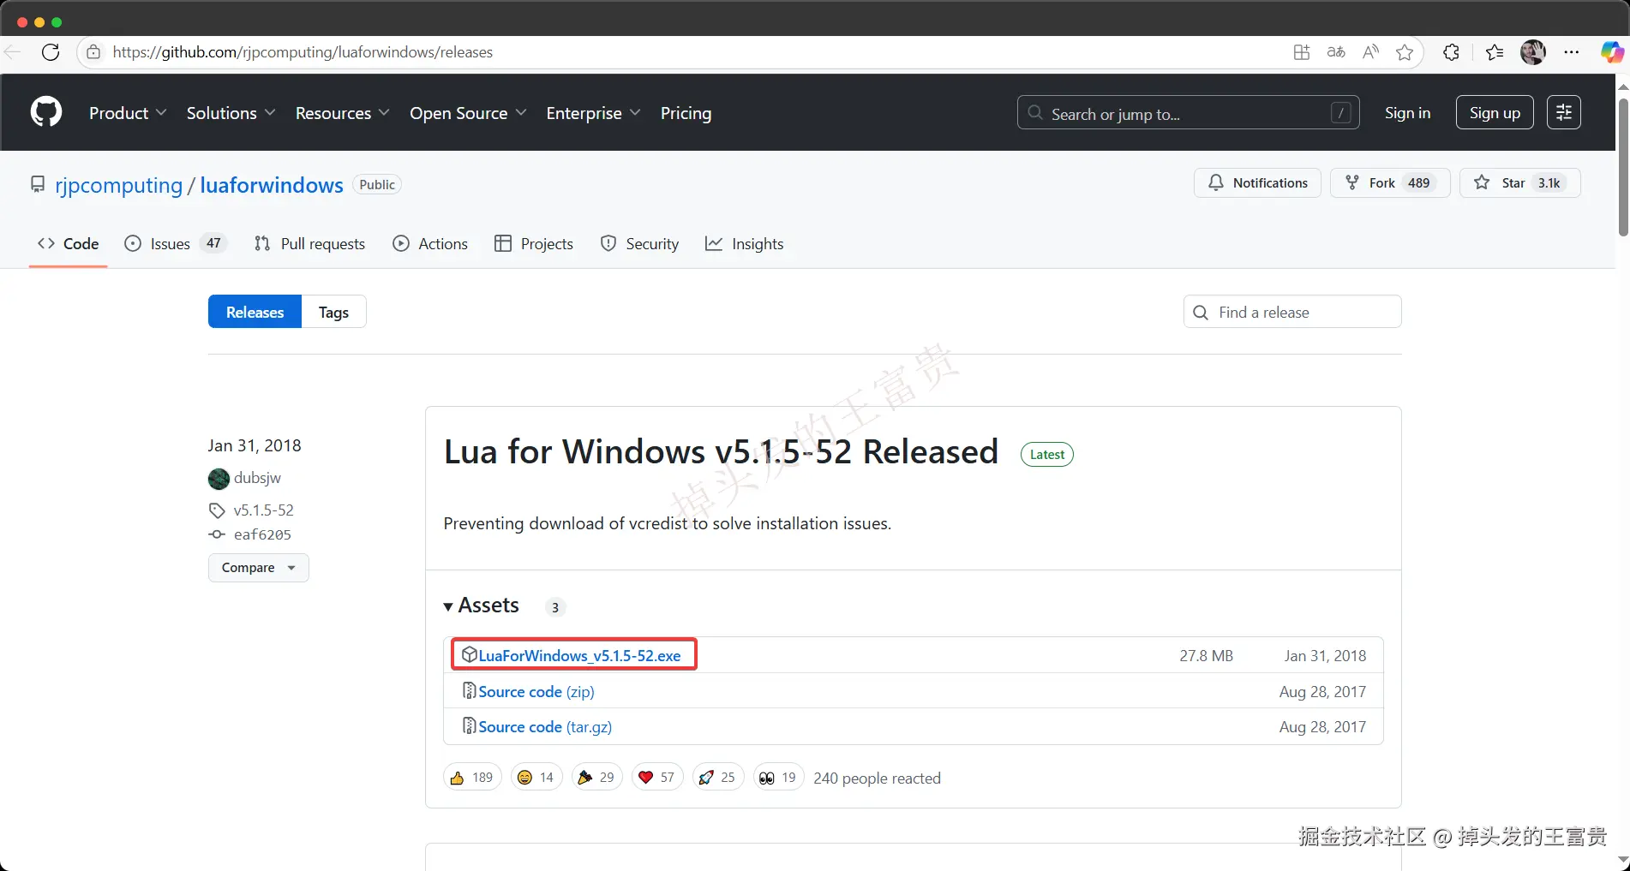Open the v5.1.5-52 tag link
Screen dimensions: 1630x871
pos(264,510)
